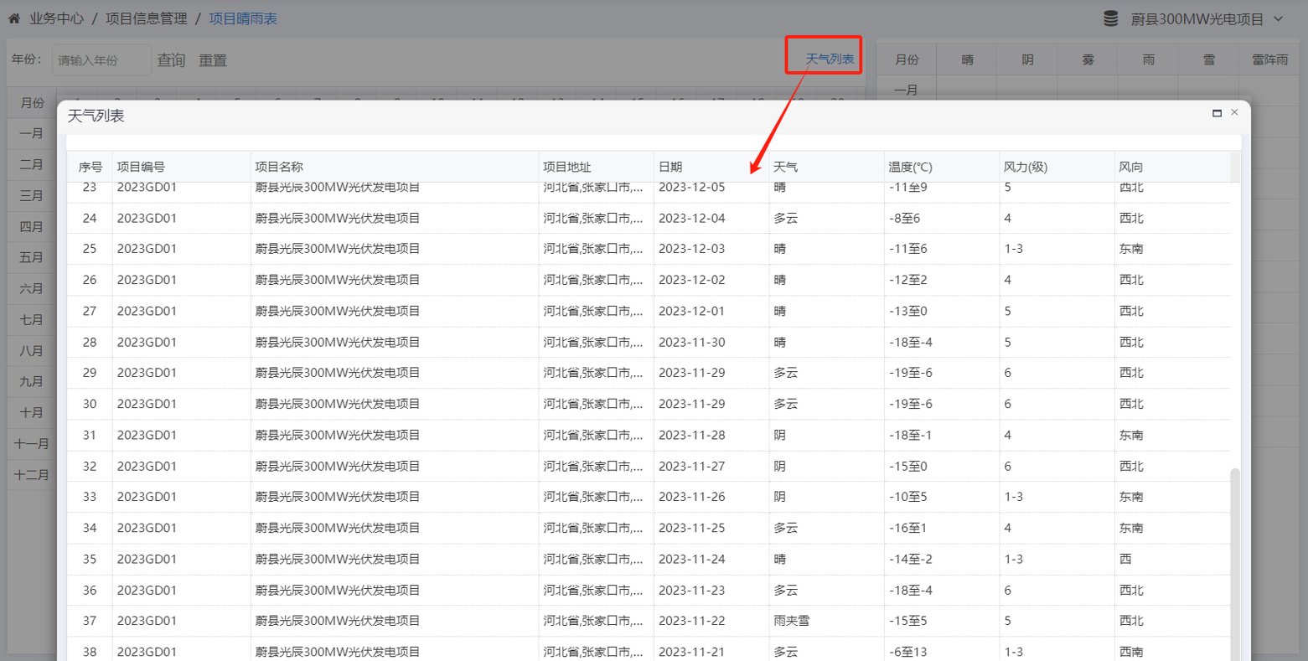Click the date 2023-11-26
1308x661 pixels.
pos(691,497)
